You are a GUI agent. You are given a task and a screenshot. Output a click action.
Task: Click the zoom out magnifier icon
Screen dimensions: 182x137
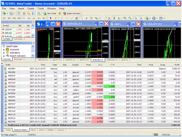(x=130, y=18)
